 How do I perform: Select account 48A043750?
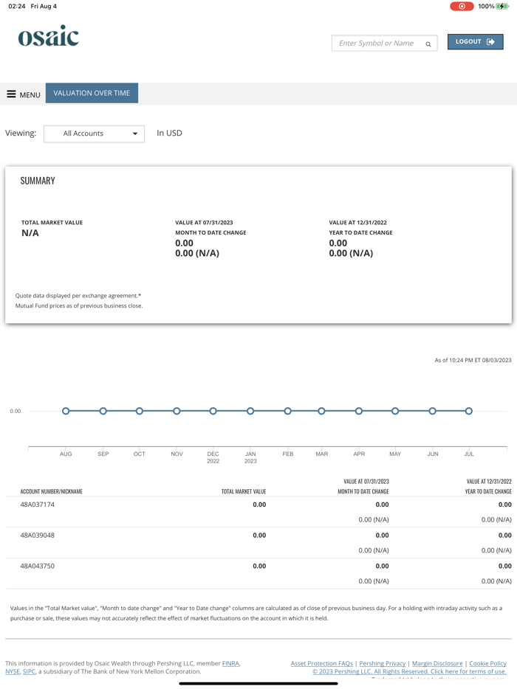pyautogui.click(x=38, y=567)
